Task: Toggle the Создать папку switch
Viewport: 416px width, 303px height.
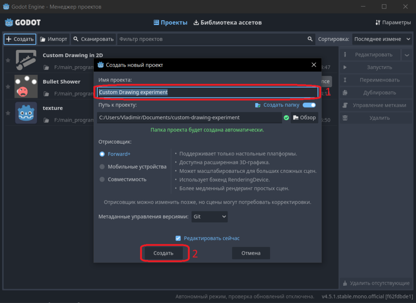Action: 309,105
